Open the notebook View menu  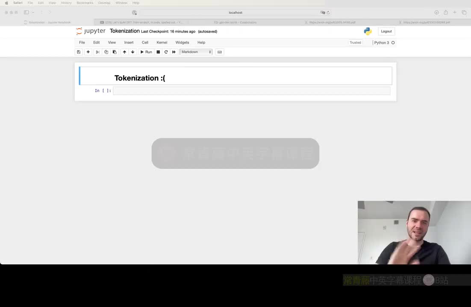[x=112, y=43]
